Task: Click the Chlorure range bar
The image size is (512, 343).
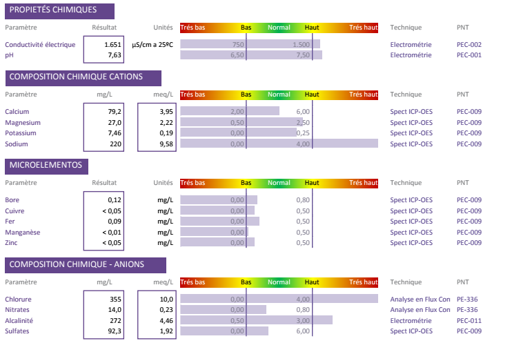Action: click(279, 299)
